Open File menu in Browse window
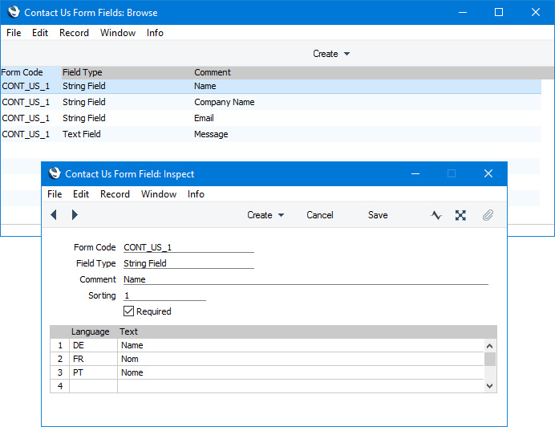The image size is (555, 427). pos(14,33)
